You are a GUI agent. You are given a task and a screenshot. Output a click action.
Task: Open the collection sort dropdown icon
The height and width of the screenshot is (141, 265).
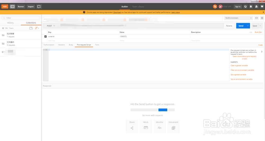point(37,28)
